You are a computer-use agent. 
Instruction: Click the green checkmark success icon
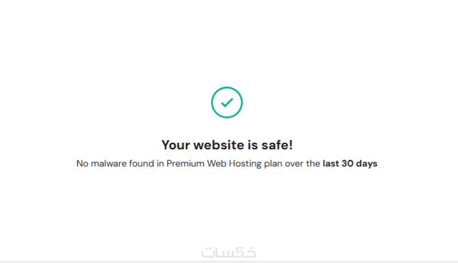(227, 103)
